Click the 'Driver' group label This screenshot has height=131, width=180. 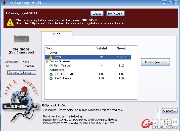click(53, 53)
